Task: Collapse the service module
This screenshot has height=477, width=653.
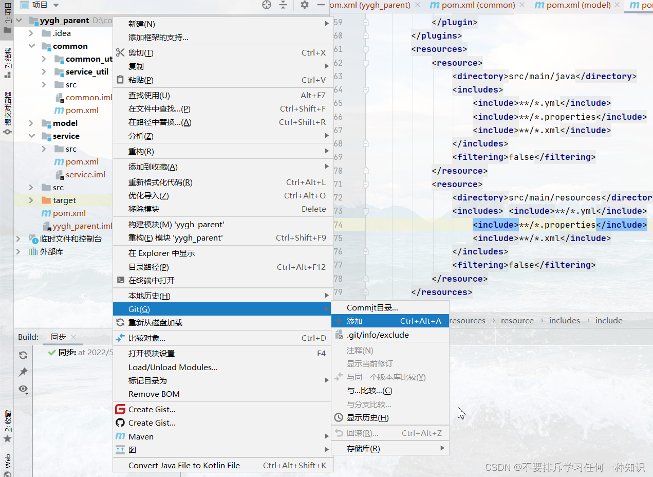Action: point(31,136)
